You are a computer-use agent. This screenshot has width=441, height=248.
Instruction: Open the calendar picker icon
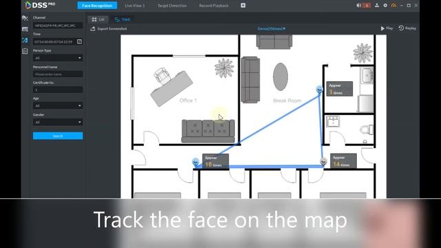tap(80, 41)
